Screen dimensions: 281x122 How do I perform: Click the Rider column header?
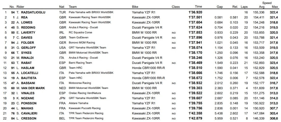coord(20,7)
